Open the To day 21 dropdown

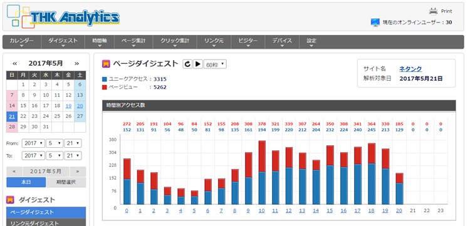point(73,156)
